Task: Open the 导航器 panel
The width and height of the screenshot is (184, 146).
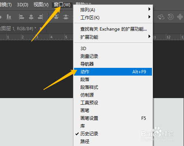Action: (113, 64)
